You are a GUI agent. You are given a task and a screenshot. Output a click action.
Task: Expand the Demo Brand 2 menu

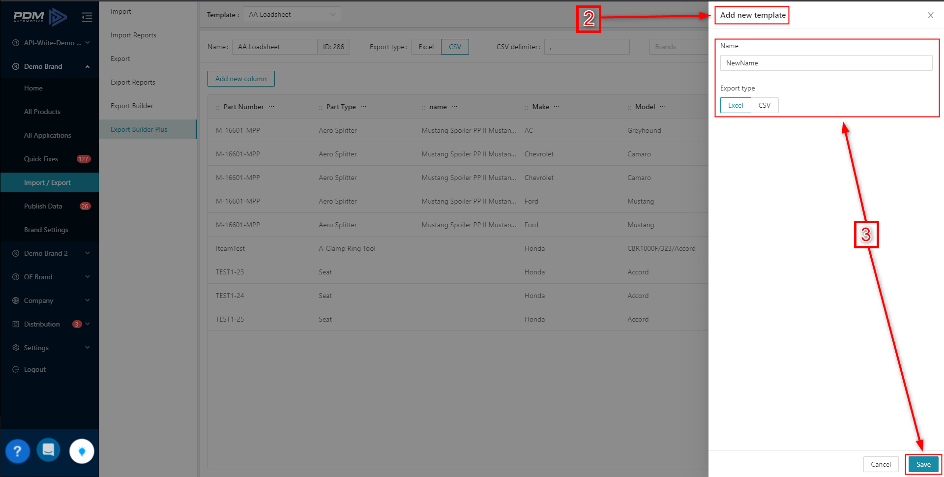pyautogui.click(x=50, y=253)
